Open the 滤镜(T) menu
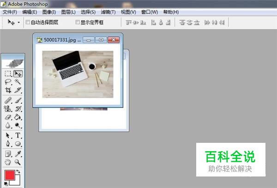The image size is (277, 188). (108, 12)
